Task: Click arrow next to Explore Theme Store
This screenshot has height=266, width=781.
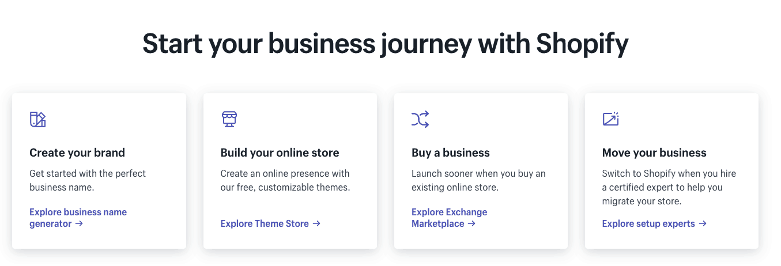Action: [316, 224]
